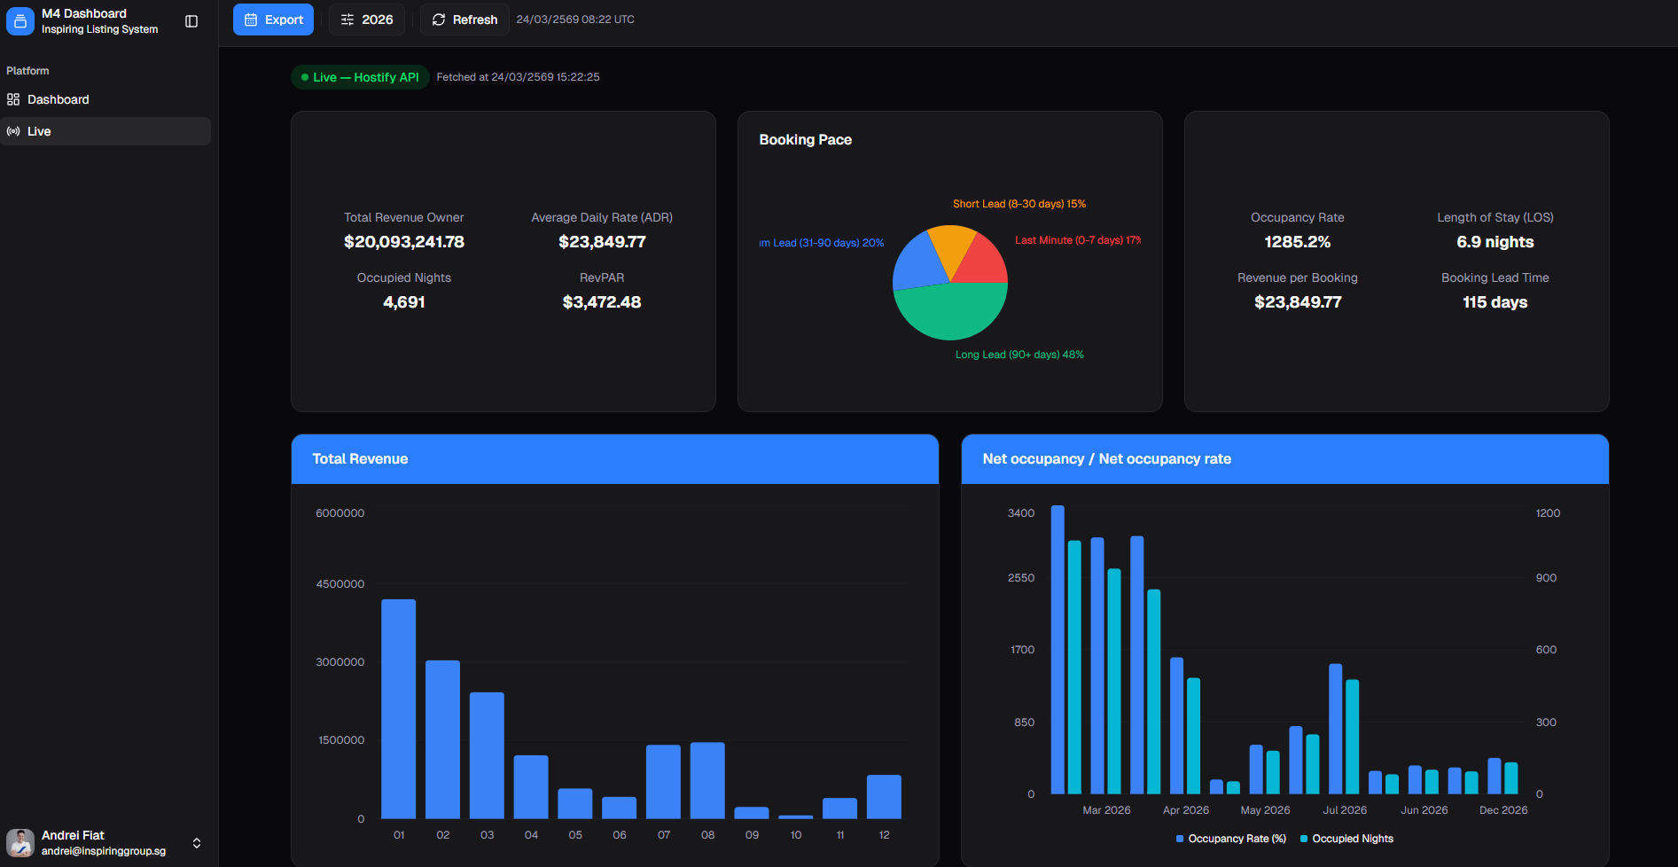The height and width of the screenshot is (867, 1678).
Task: Click the Platform section label
Action: [27, 71]
